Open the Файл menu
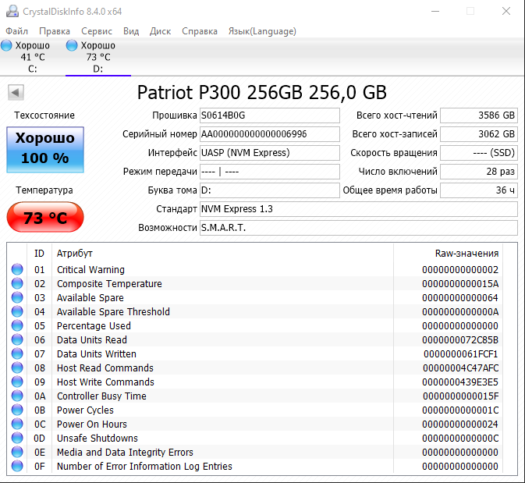Viewport: 525px width, 483px height. click(16, 31)
